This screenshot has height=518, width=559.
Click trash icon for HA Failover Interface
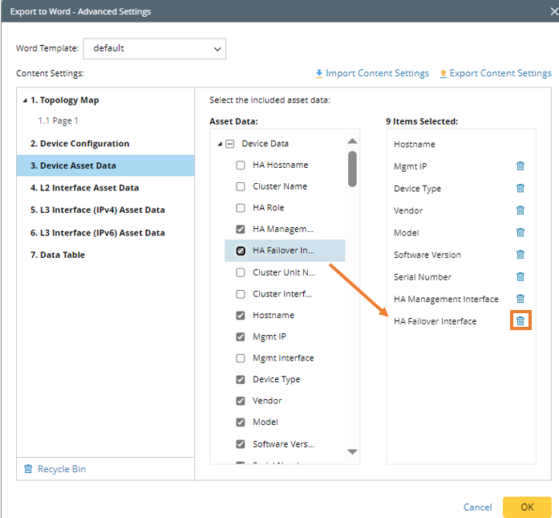point(520,321)
